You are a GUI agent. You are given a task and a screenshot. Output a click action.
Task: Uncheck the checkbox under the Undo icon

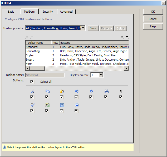pos(76,97)
